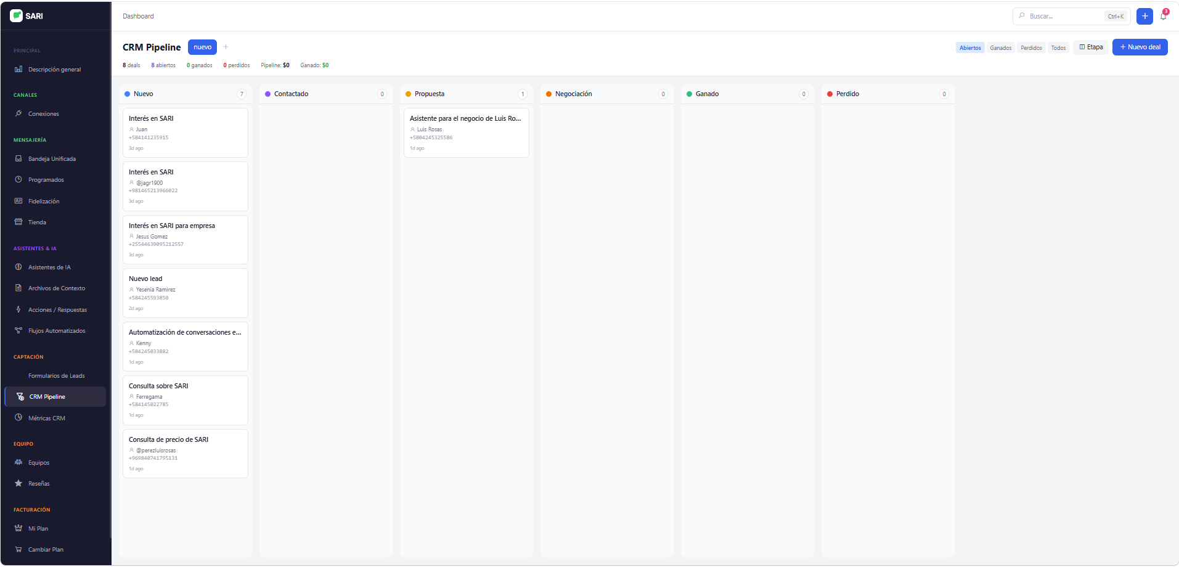Open Consulta sobre SARI deal card
The image size is (1179, 567).
tap(186, 400)
